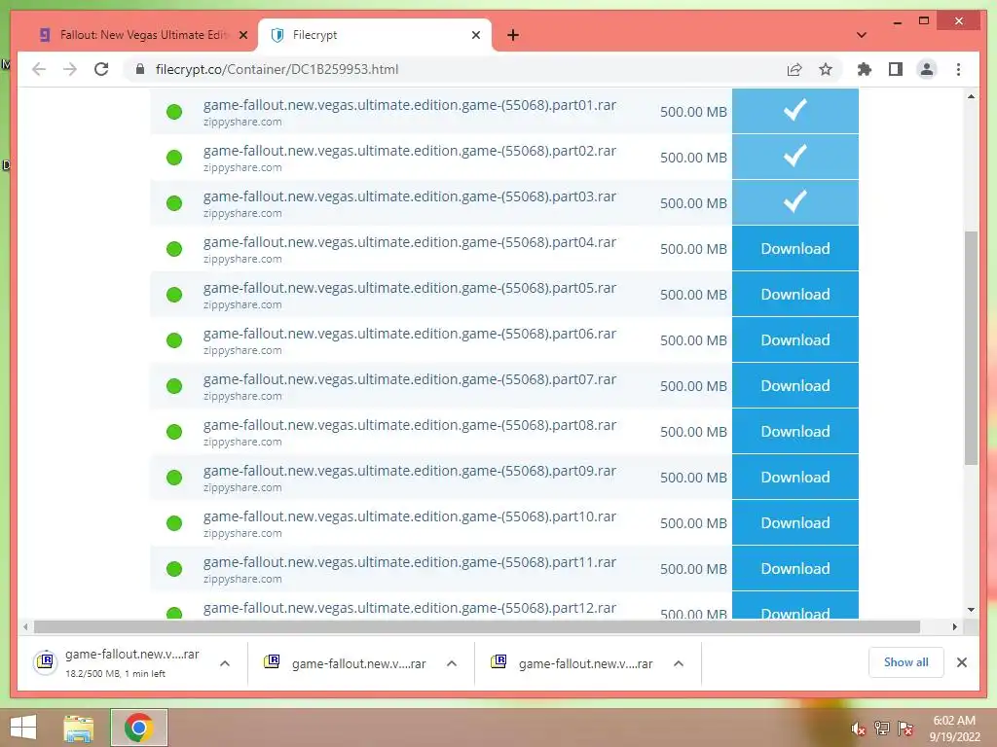Click the Chrome taskbar icon
997x747 pixels.
[x=138, y=728]
